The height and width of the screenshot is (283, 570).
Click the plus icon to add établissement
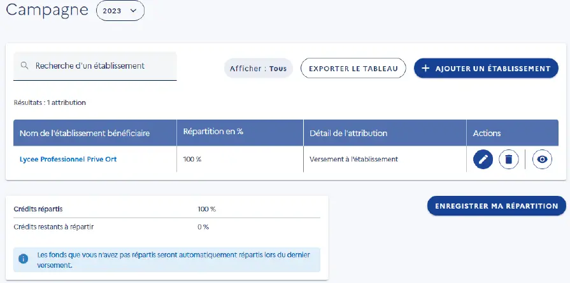tap(425, 69)
